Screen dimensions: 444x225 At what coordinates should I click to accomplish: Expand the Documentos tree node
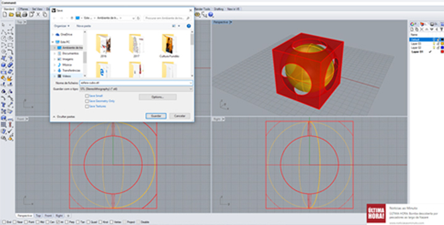point(54,53)
